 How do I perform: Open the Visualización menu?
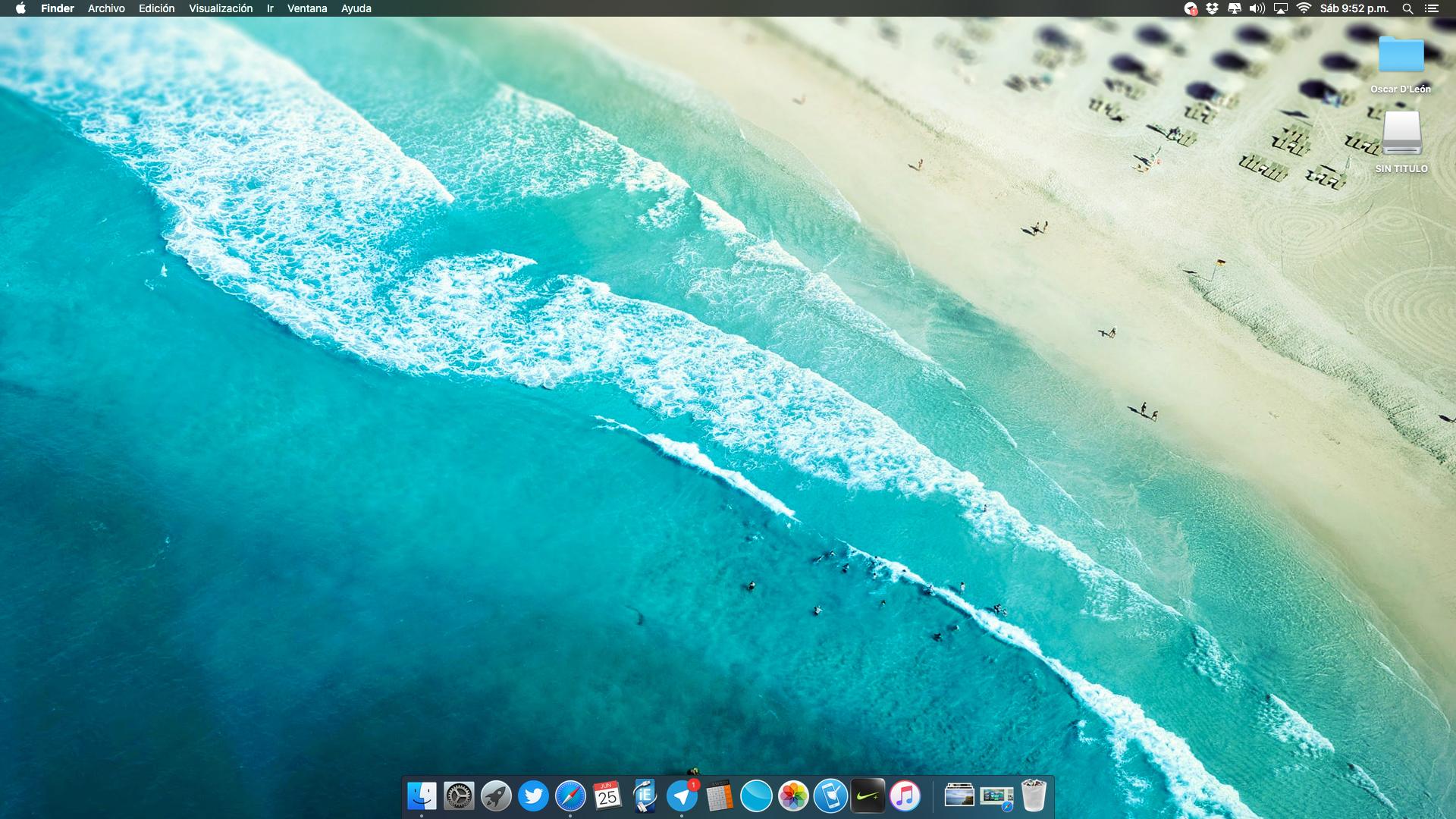(x=221, y=8)
